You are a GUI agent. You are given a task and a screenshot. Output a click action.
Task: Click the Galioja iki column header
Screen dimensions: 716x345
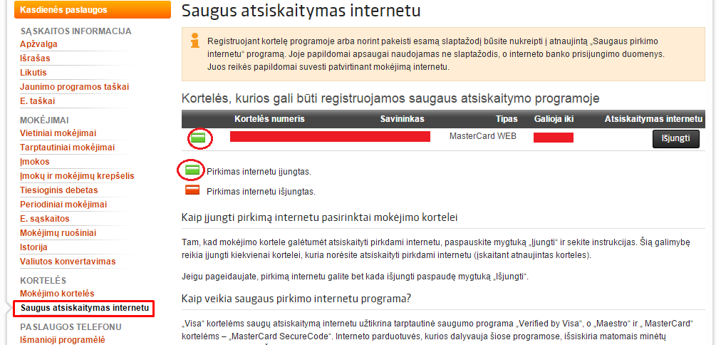(x=554, y=119)
